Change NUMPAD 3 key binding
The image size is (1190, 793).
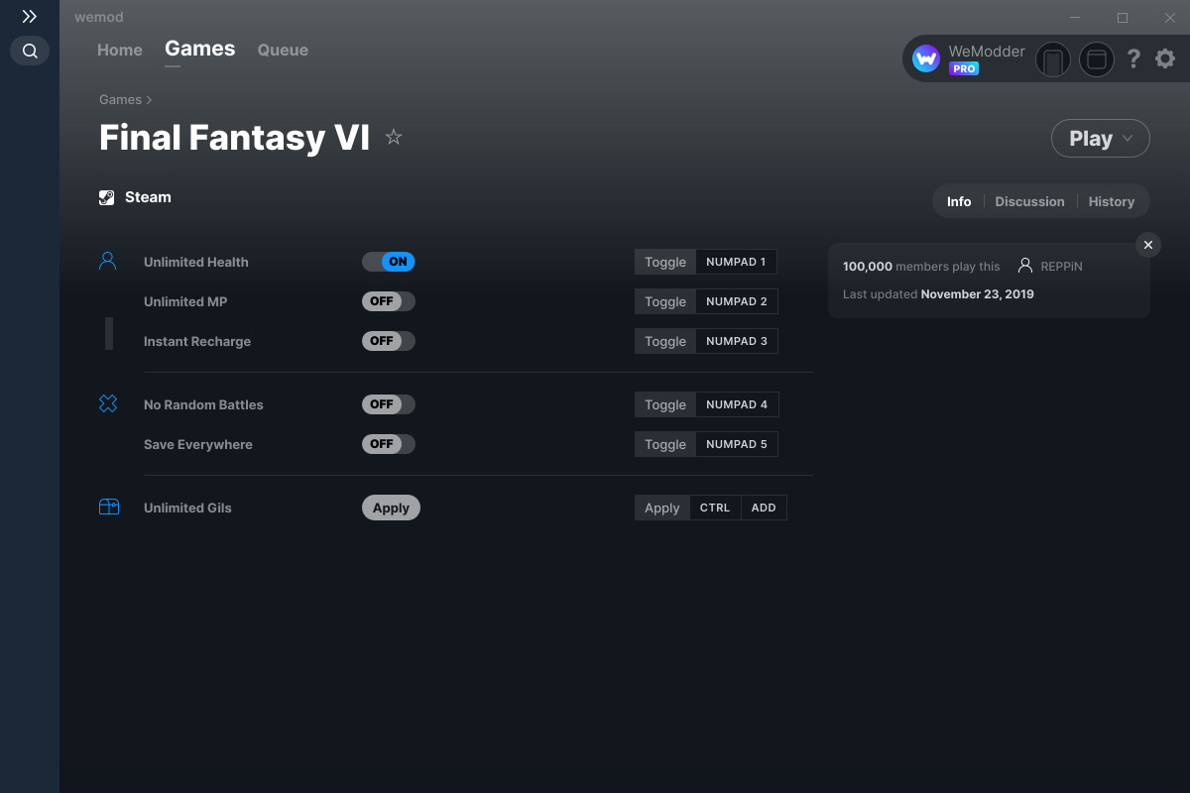click(737, 341)
